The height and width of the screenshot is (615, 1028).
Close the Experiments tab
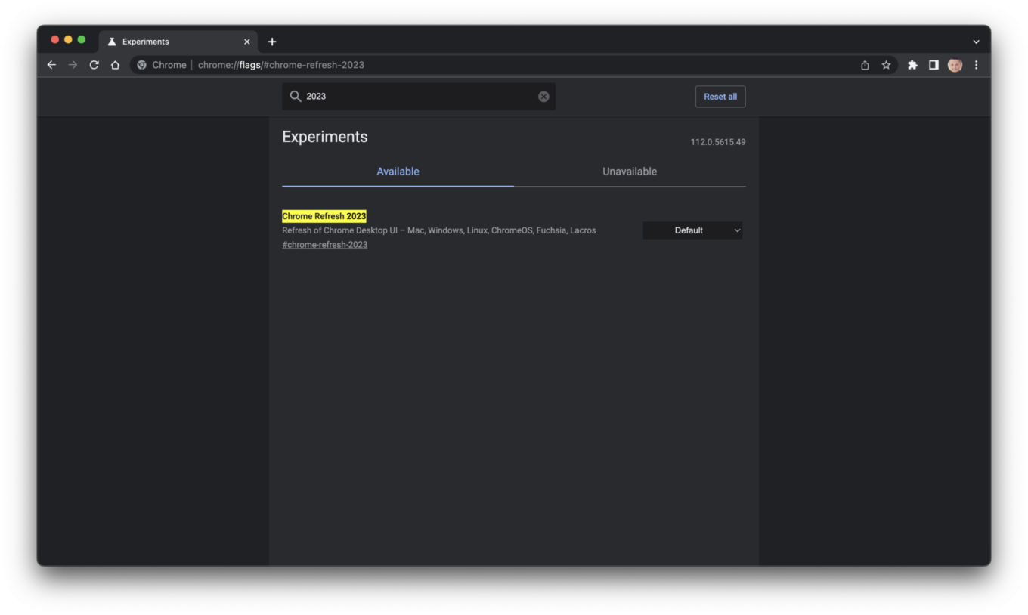[246, 42]
